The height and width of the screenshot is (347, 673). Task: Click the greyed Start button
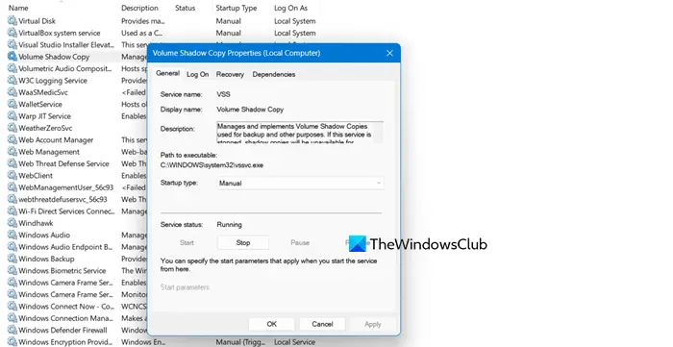187,243
